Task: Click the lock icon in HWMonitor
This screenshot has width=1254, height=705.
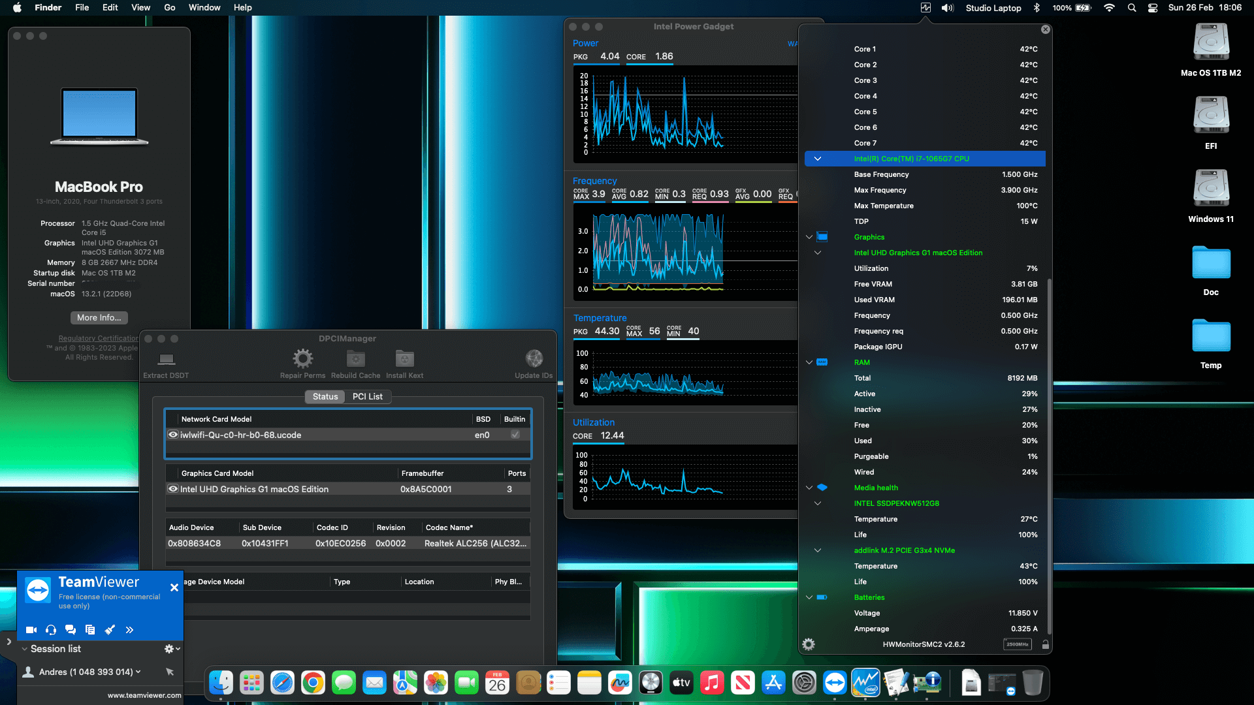Action: tap(1045, 644)
